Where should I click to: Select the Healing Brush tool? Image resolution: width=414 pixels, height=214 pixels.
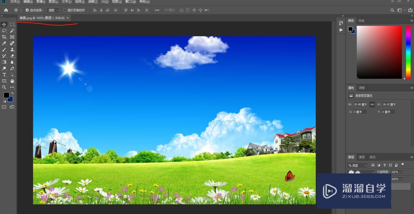[12, 43]
